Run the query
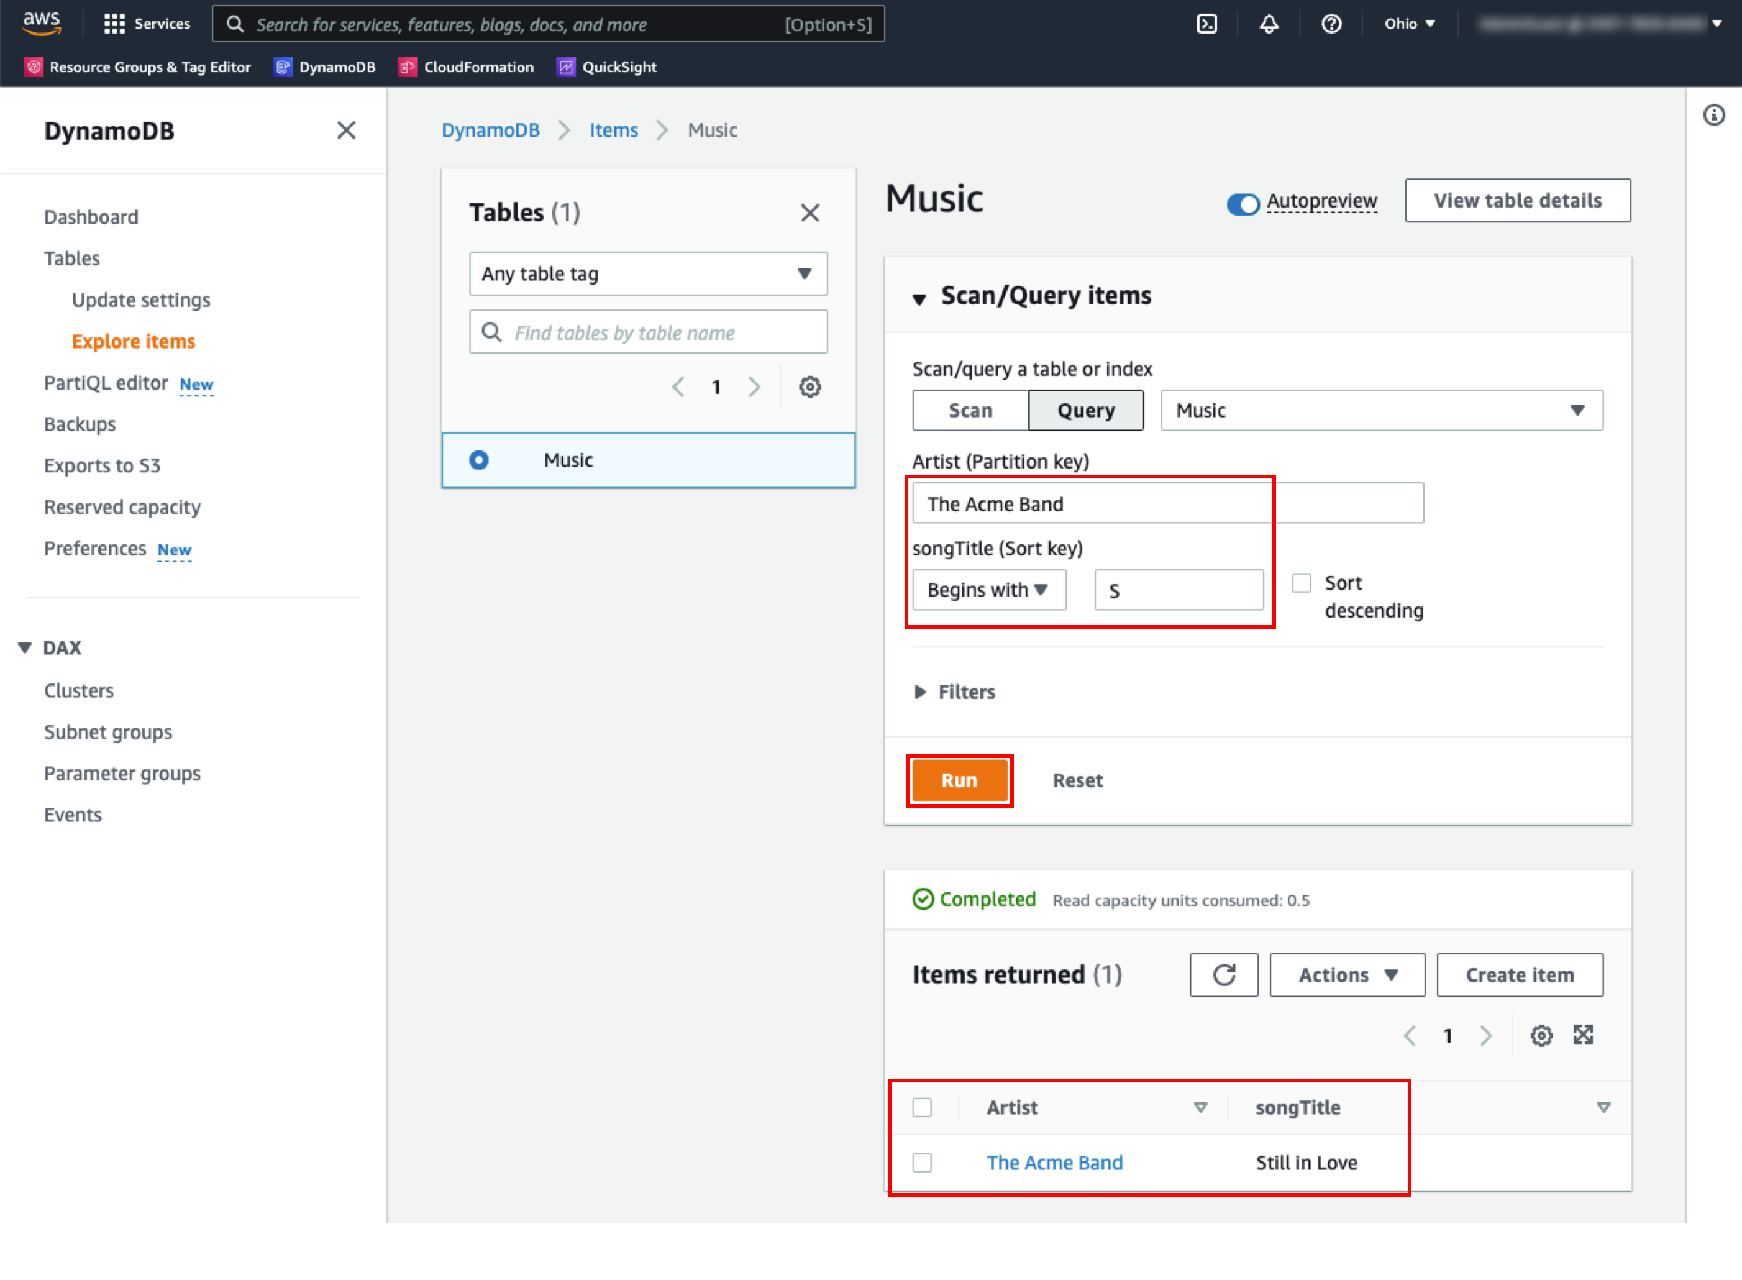1742x1280 pixels. tap(959, 780)
